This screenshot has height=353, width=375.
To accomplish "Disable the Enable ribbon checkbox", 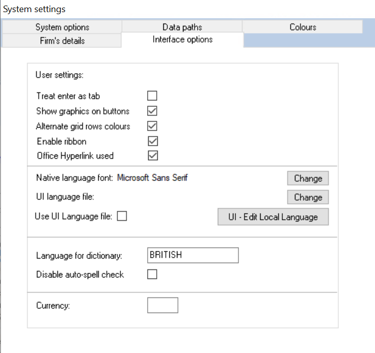I will (153, 141).
